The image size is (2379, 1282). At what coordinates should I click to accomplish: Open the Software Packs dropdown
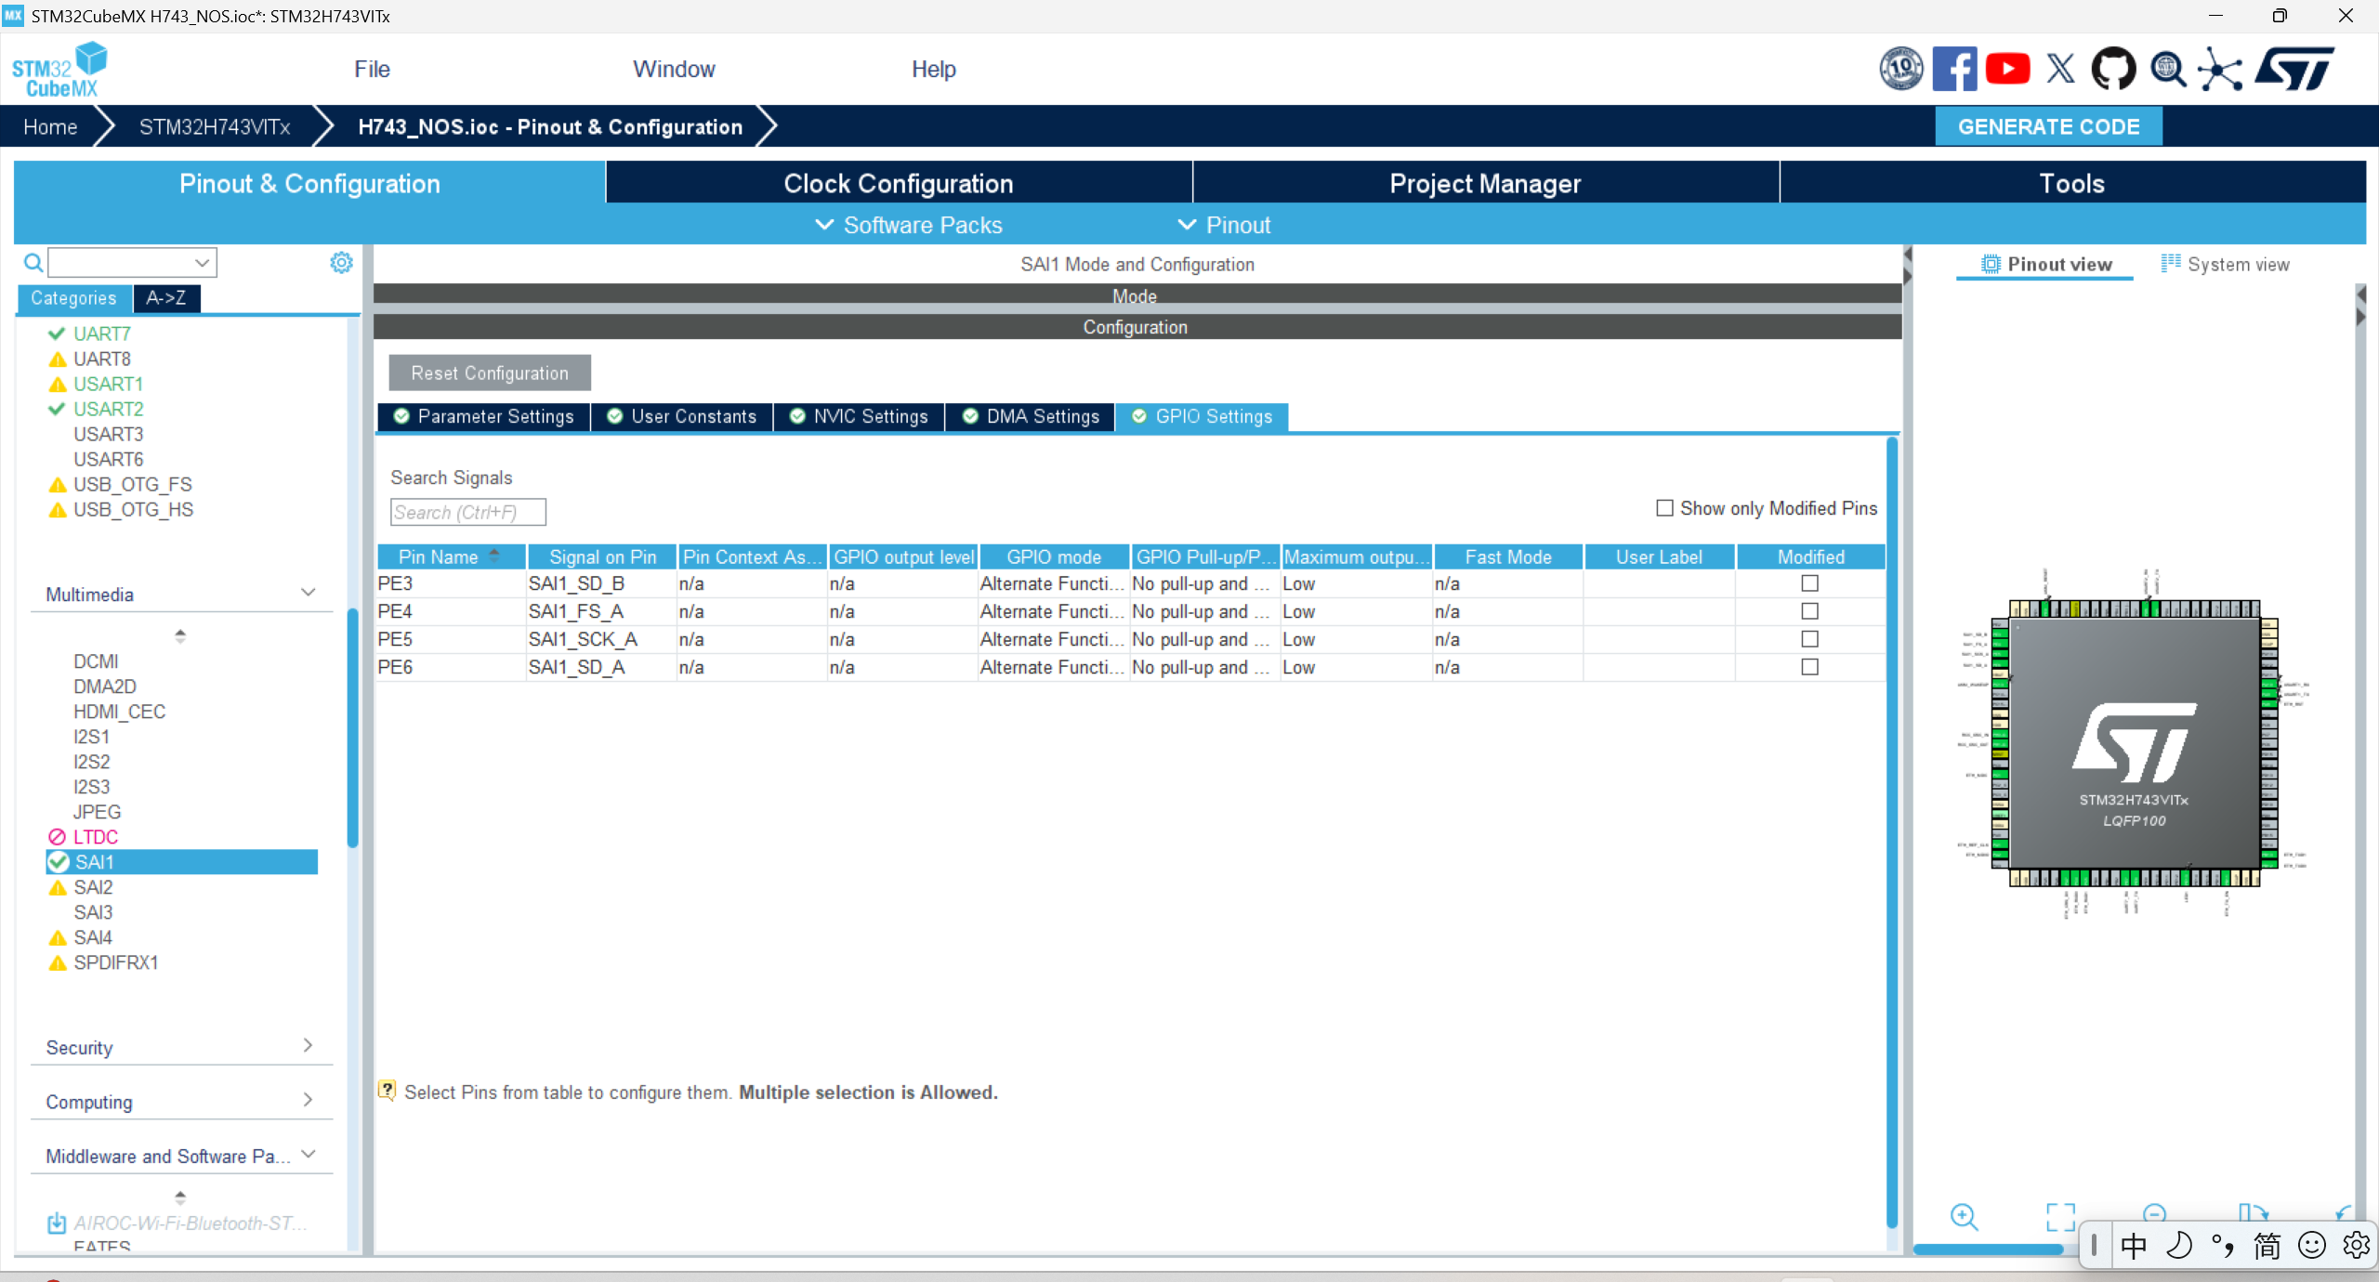[909, 225]
